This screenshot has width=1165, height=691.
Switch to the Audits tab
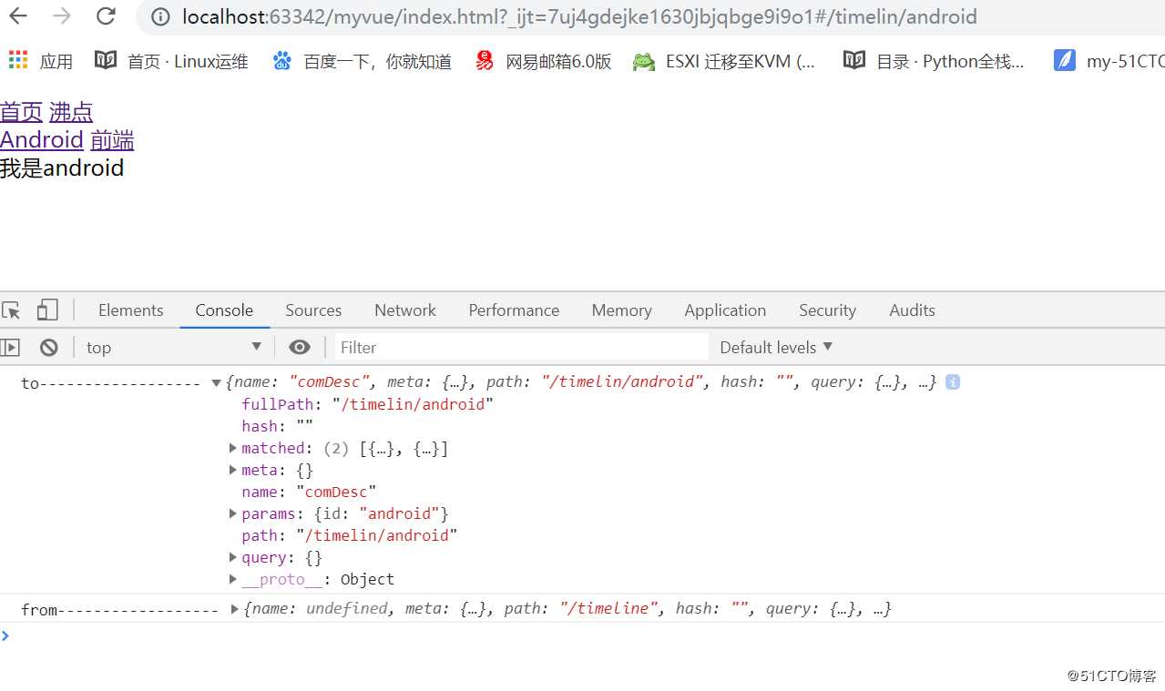(912, 310)
